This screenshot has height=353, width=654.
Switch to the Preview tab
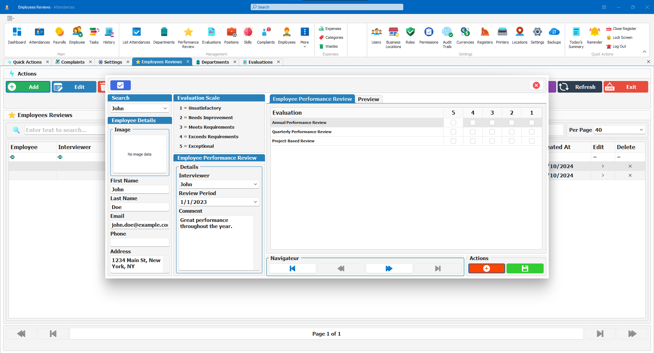point(369,99)
